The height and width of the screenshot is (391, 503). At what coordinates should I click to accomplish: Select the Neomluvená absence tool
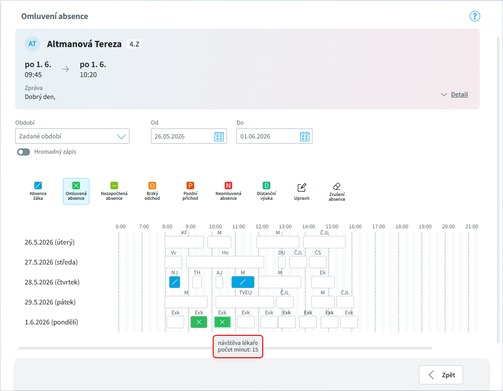point(228,191)
